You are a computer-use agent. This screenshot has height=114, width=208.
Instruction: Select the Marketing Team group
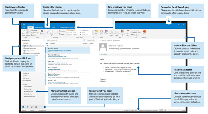[29, 91]
